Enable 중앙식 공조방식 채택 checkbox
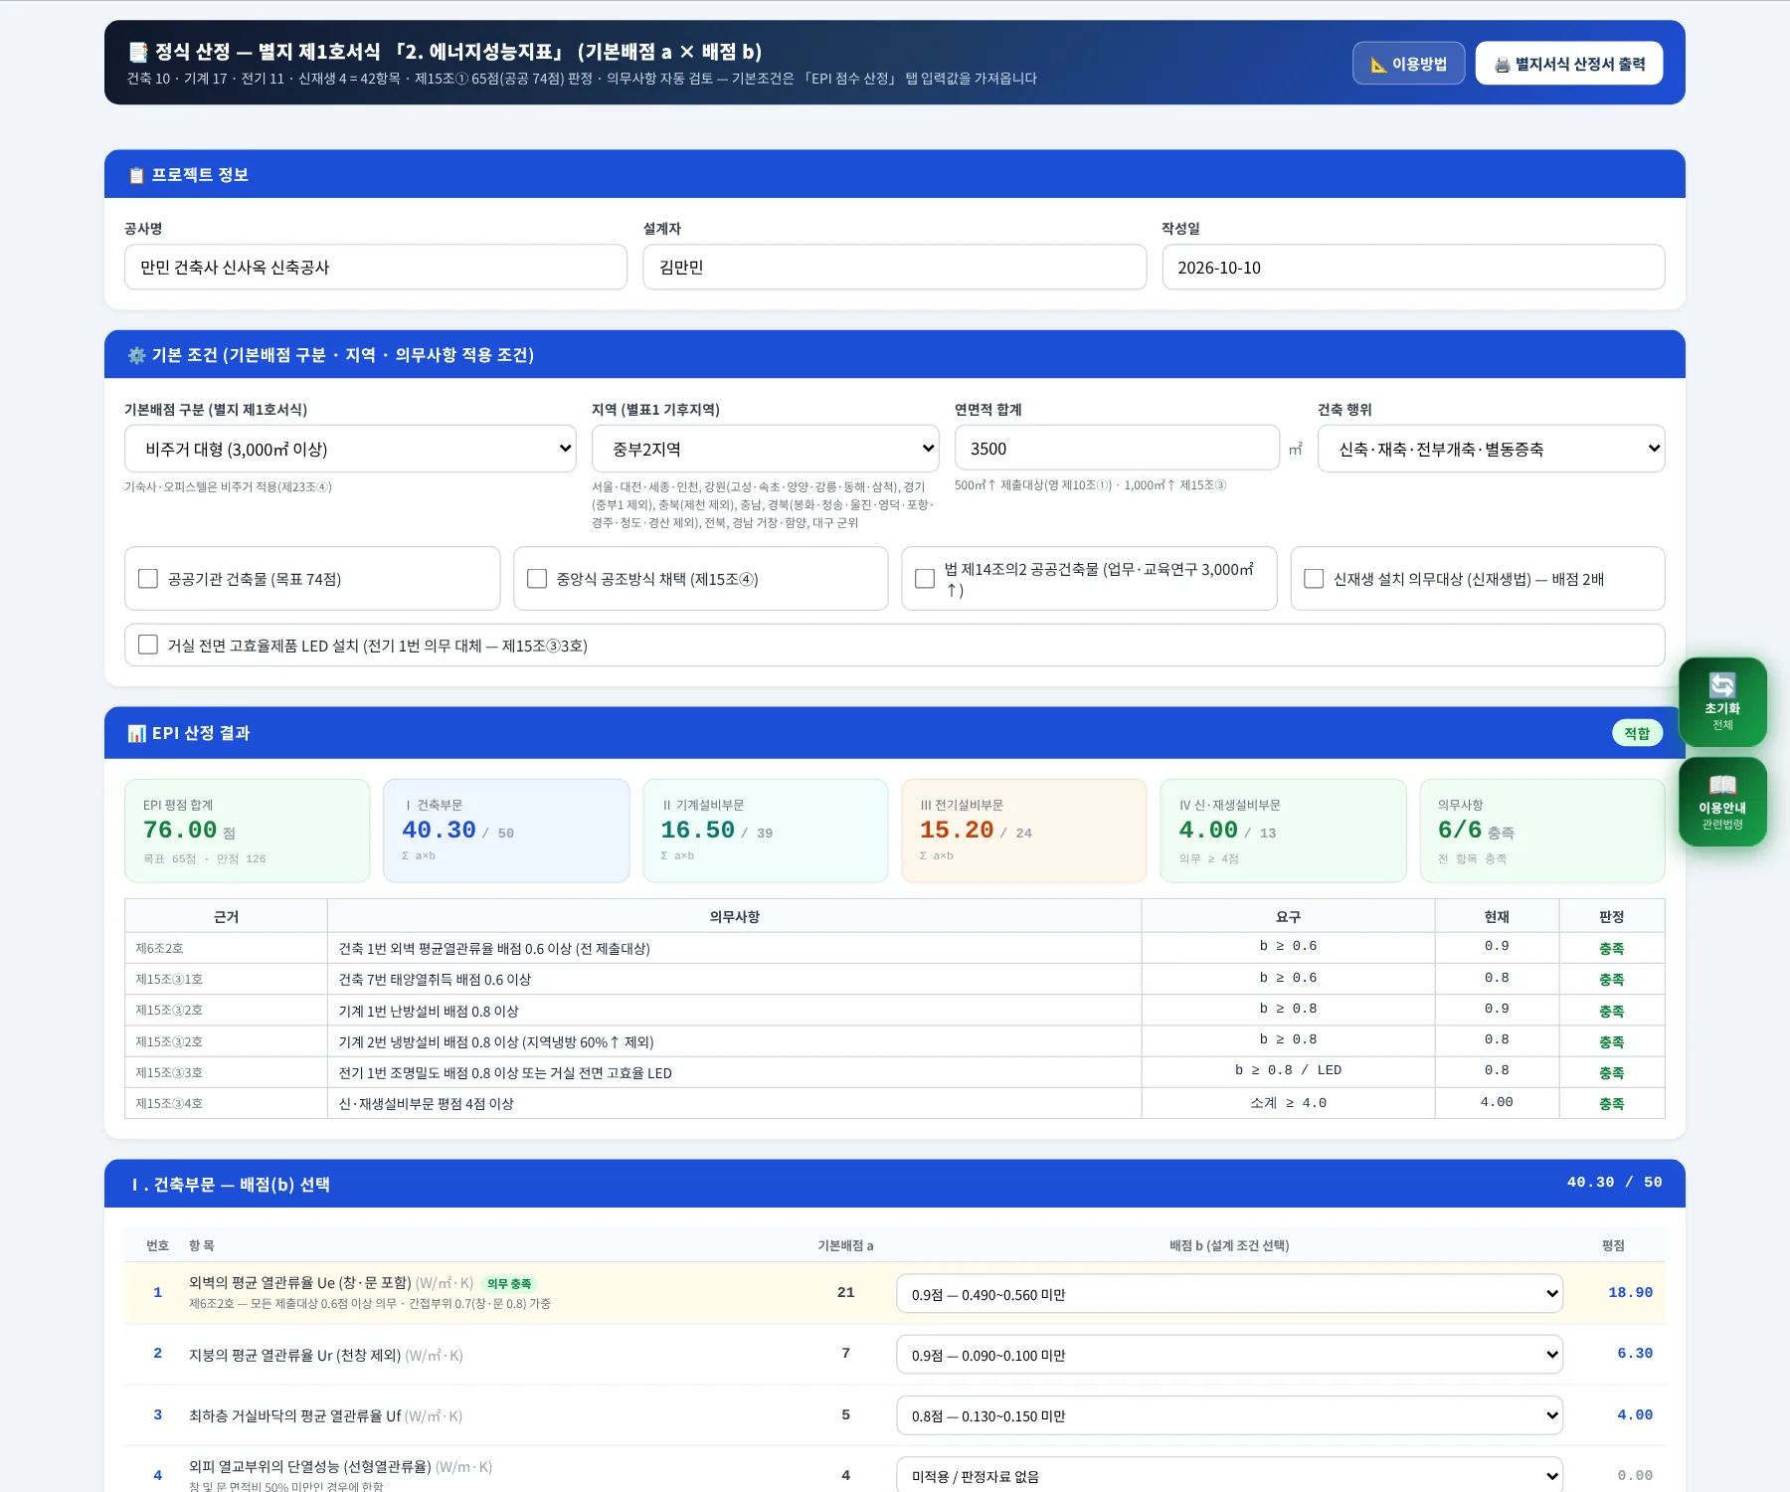 coord(537,579)
